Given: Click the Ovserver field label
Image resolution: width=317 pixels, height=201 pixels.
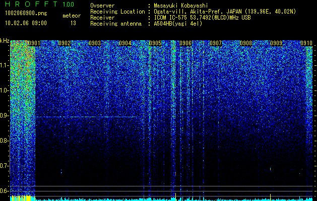Looking at the screenshot, I should pos(102,6).
